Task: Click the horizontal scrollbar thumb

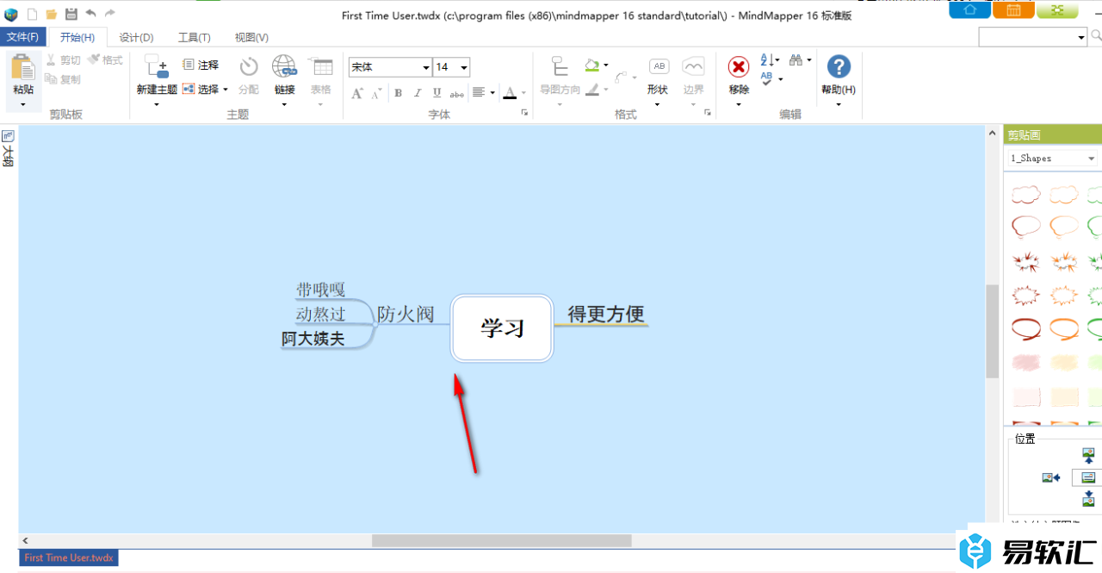Action: tap(501, 540)
